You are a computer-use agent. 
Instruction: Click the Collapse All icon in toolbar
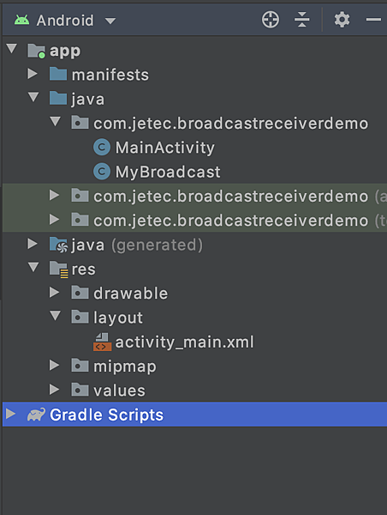click(x=301, y=20)
